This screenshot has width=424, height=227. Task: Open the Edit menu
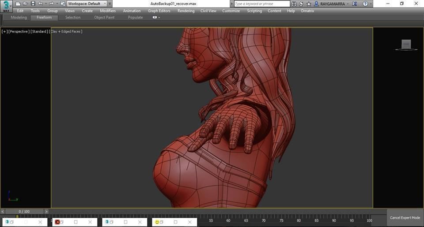[x=20, y=11]
